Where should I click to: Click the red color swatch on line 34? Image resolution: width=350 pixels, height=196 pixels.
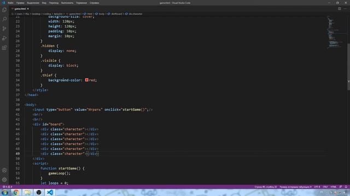pos(86,80)
